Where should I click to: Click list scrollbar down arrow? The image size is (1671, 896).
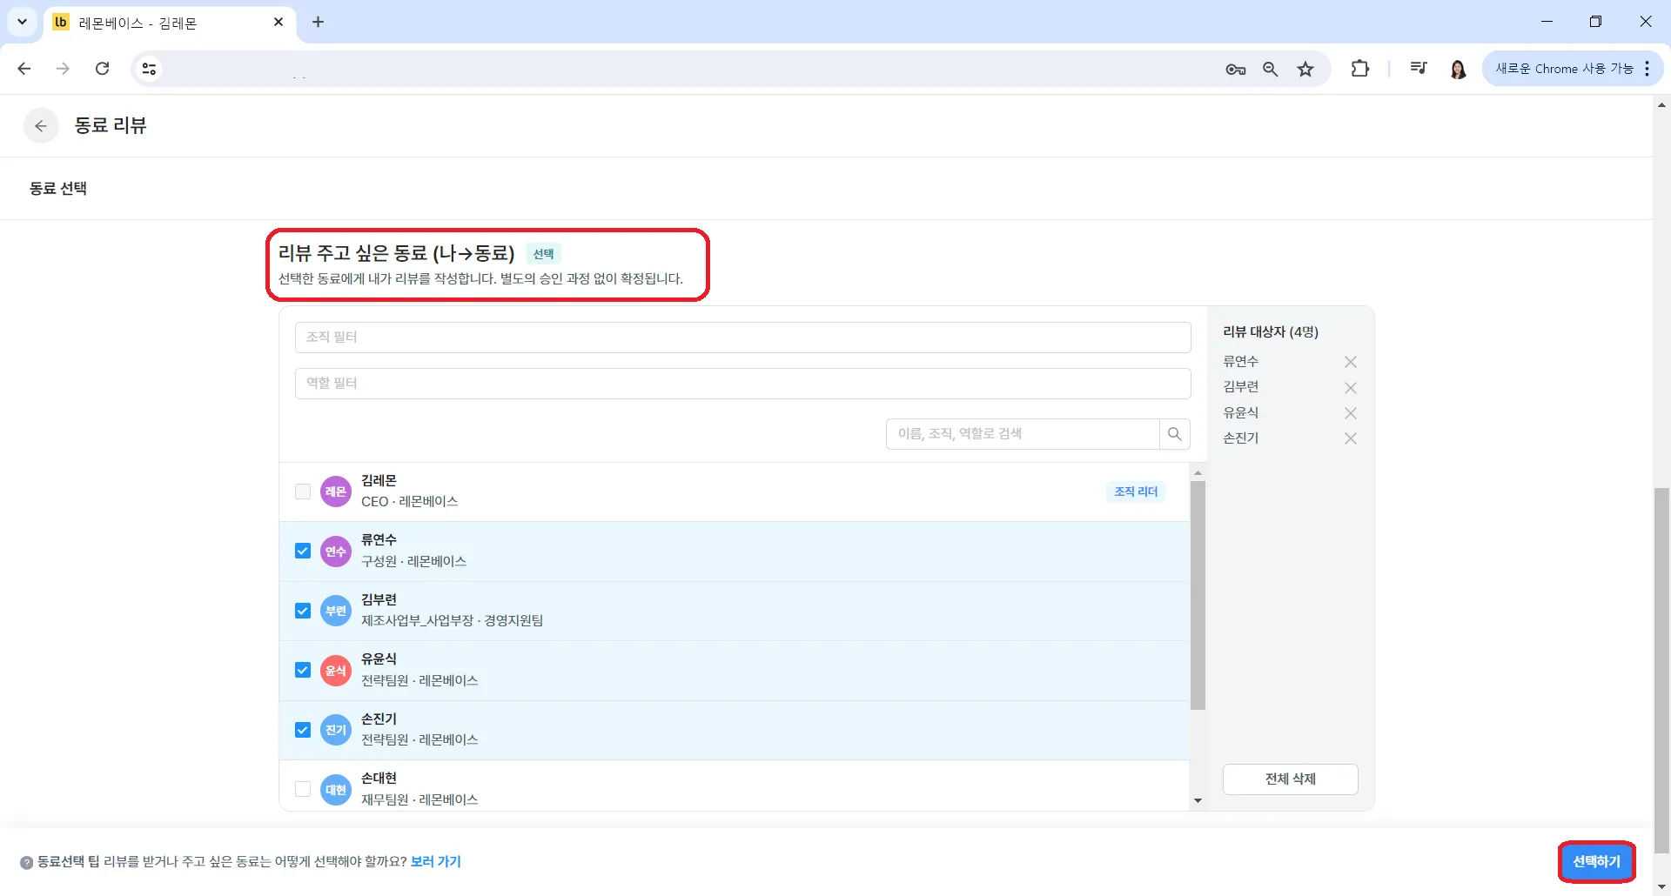pos(1198,801)
